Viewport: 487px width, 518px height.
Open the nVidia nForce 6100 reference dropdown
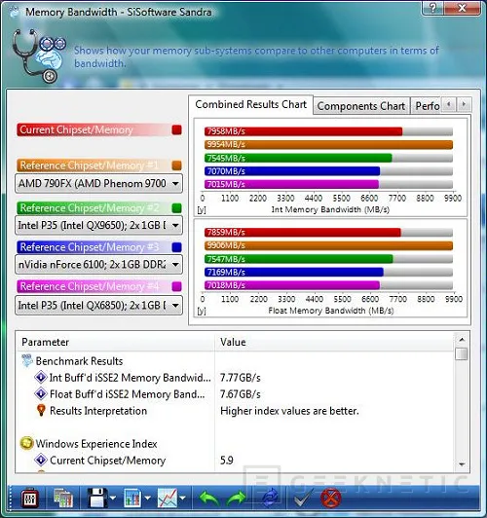(x=98, y=265)
